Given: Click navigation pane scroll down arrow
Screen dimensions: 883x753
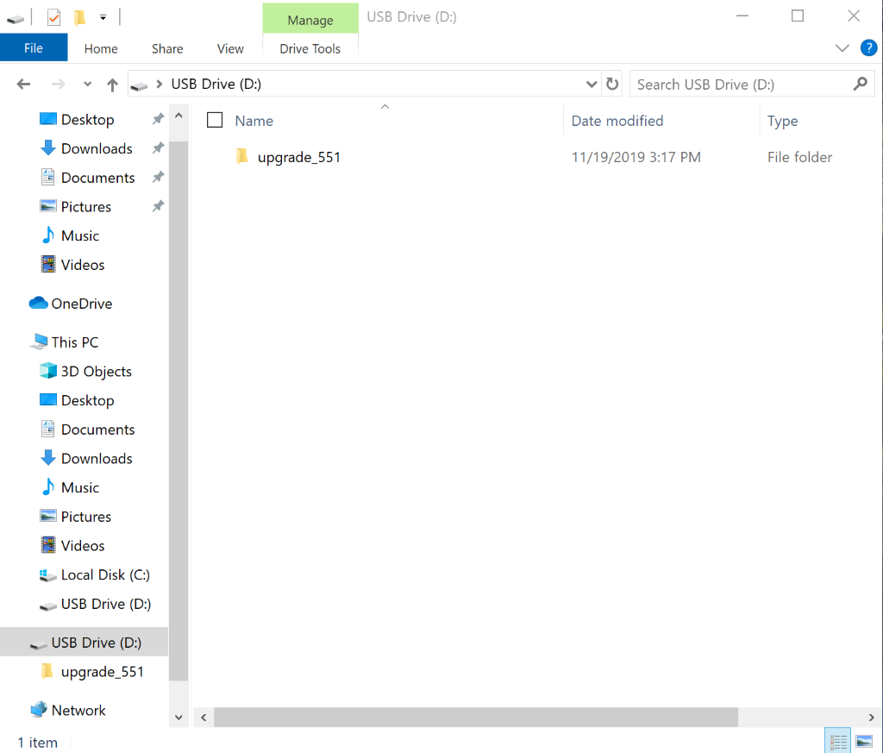Looking at the screenshot, I should [x=178, y=718].
